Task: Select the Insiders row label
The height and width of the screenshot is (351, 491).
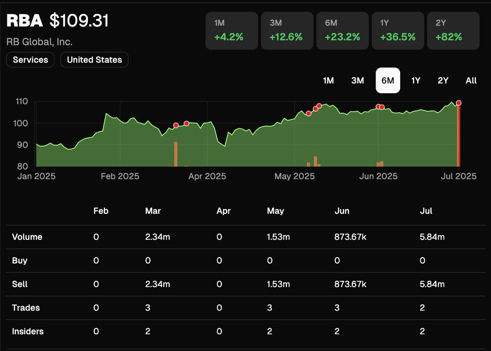Action: point(28,331)
